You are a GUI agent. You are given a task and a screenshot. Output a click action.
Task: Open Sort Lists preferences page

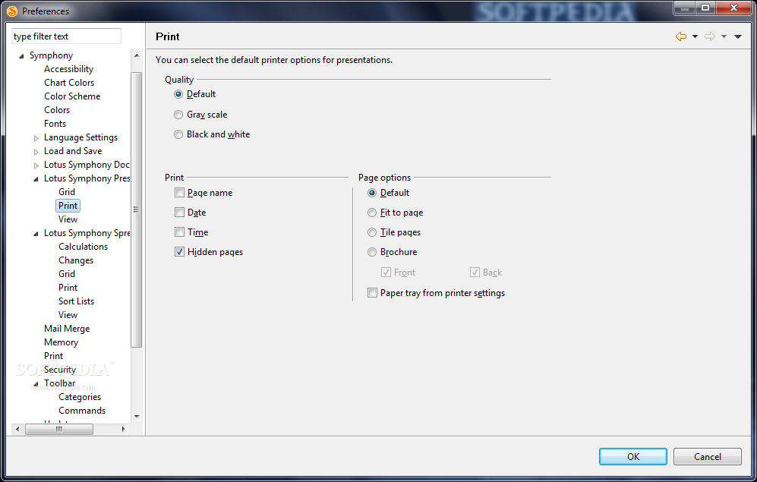76,301
